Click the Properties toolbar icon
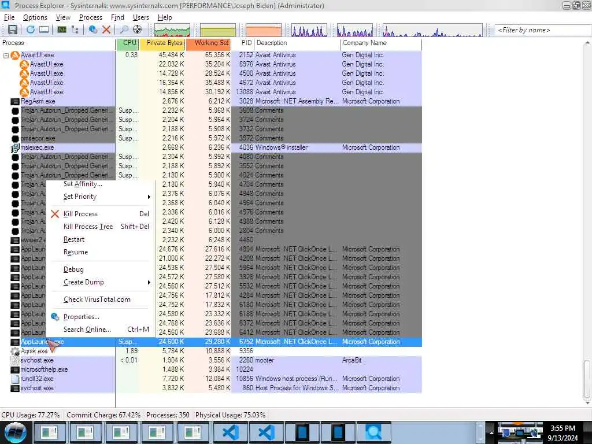Image resolution: width=592 pixels, height=444 pixels. tap(93, 29)
